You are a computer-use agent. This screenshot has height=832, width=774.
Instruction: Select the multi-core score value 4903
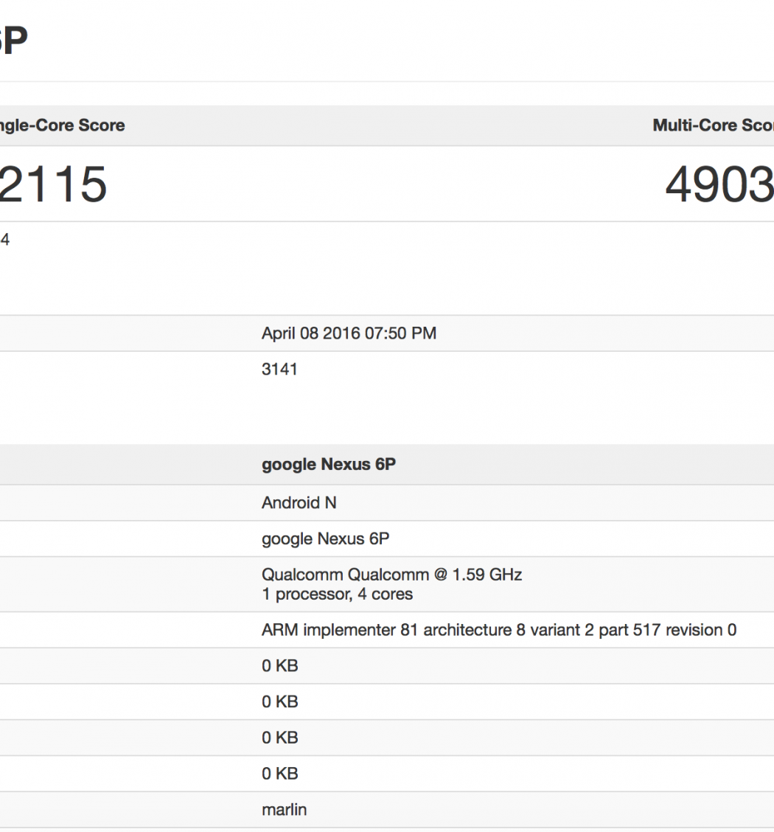[x=719, y=184]
